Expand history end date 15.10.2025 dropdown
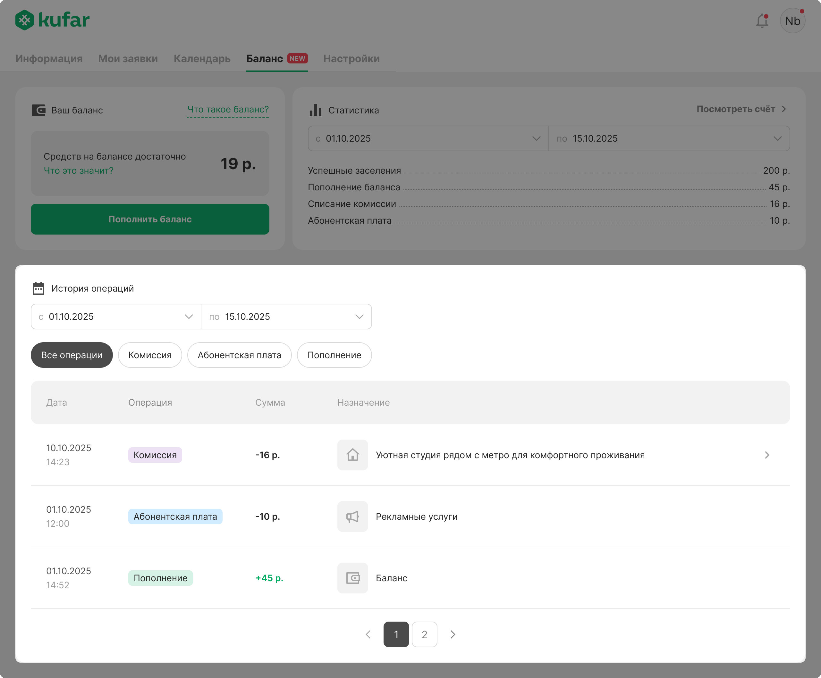Screen dimensions: 821x678 [286, 316]
